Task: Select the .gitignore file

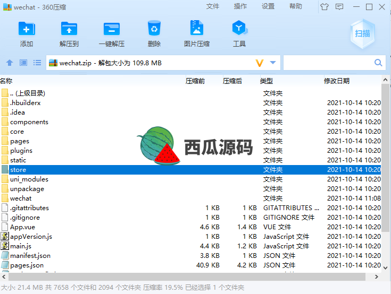Action: click(x=190, y=218)
